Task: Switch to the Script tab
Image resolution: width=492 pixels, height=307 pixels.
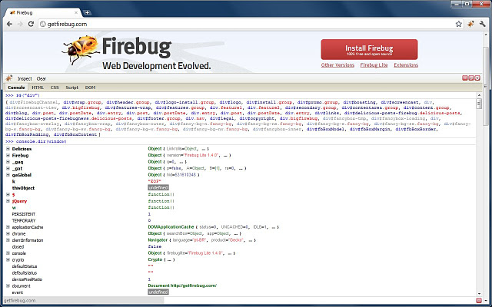Action: coord(71,87)
